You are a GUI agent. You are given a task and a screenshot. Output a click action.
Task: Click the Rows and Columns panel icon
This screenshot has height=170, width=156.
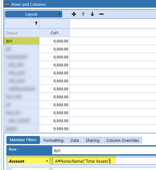7,4
